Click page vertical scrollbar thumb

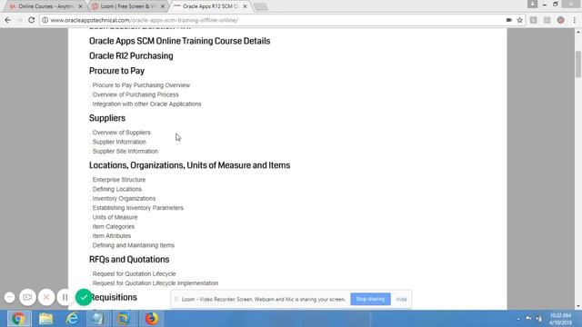pyautogui.click(x=578, y=64)
